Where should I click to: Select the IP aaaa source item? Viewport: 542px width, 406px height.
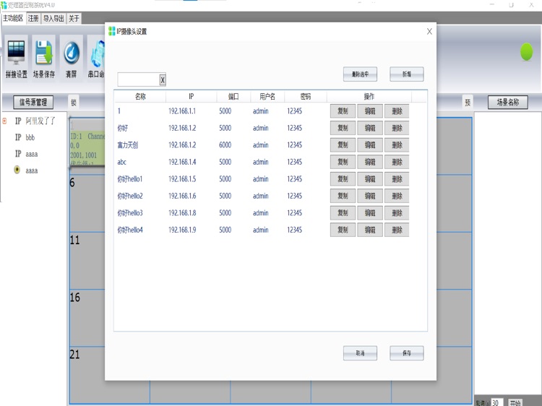26,154
